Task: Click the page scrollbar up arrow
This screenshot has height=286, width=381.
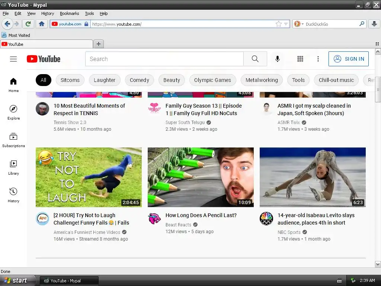Action: (378, 51)
